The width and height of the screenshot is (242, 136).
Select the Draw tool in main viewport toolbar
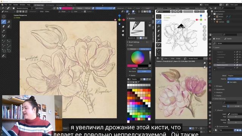pyautogui.click(x=4, y=22)
